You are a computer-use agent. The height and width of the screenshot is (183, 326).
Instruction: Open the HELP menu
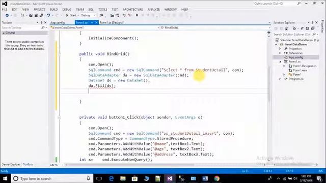(184, 10)
